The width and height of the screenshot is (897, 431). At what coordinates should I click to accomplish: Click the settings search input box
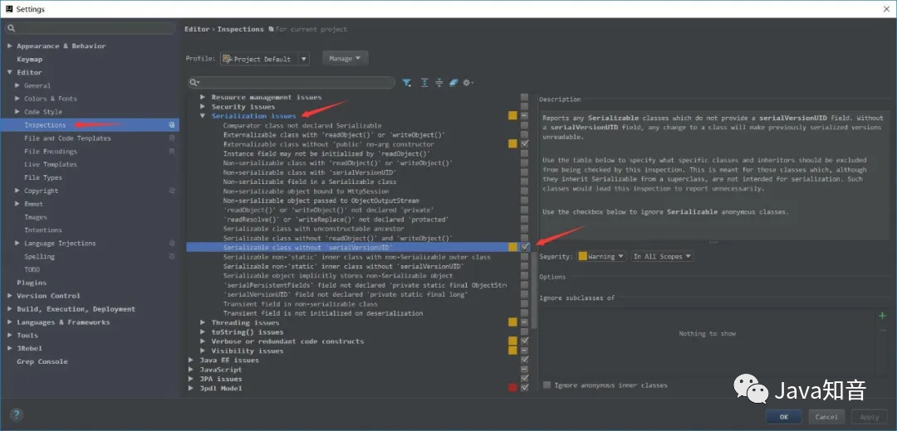coord(91,28)
